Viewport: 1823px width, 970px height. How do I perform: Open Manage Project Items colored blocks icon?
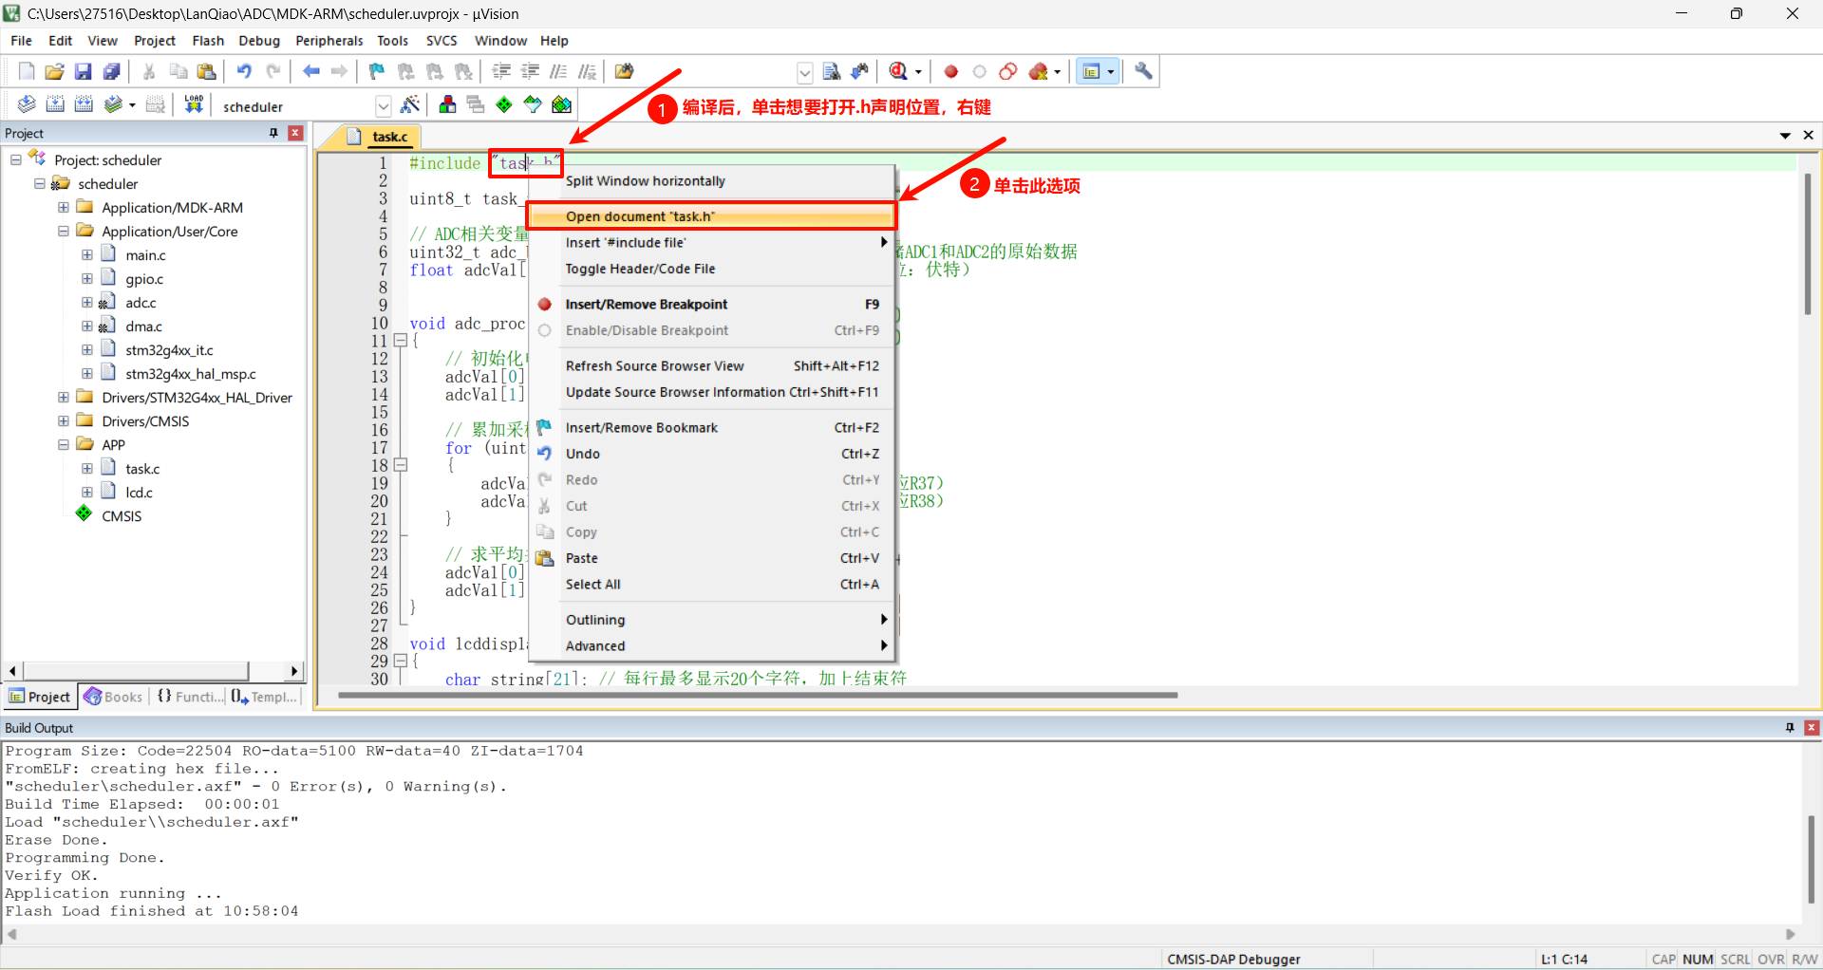(447, 104)
